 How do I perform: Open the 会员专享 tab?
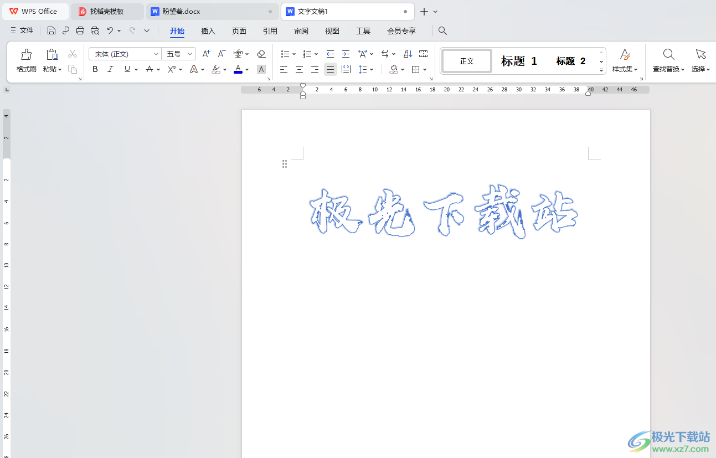[x=401, y=31]
